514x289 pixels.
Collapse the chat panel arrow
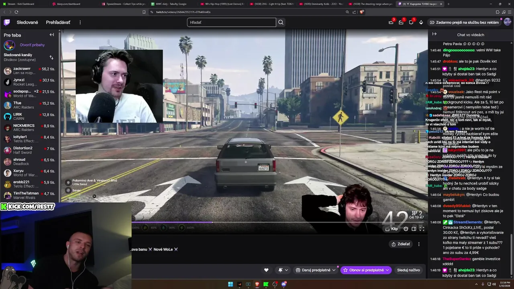[434, 35]
